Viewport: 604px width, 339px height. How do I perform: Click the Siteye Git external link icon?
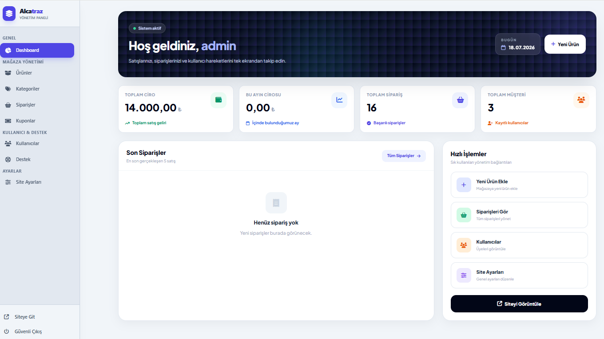point(6,317)
